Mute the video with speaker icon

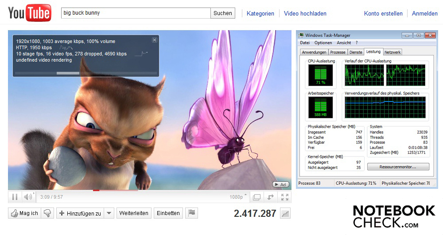point(27,197)
